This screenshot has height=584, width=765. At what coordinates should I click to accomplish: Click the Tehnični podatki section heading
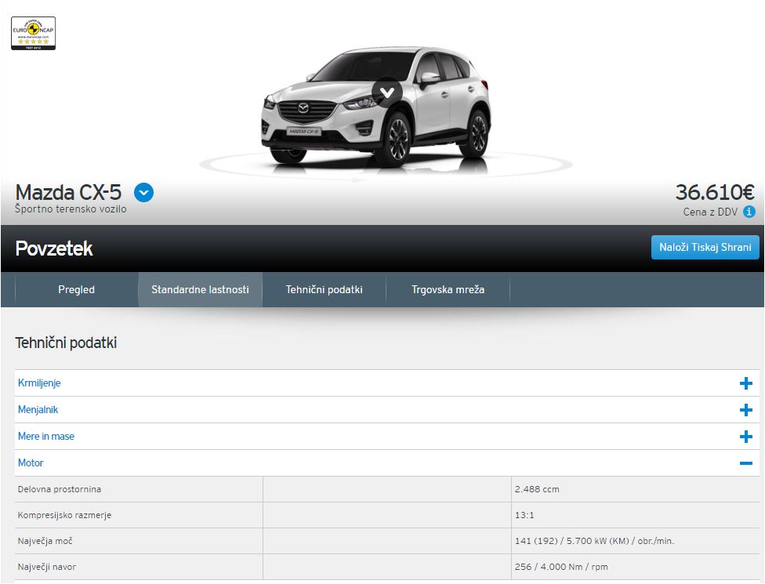click(66, 343)
